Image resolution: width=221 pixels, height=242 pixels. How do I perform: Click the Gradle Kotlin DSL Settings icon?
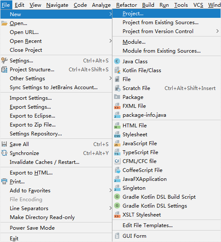click(x=117, y=206)
